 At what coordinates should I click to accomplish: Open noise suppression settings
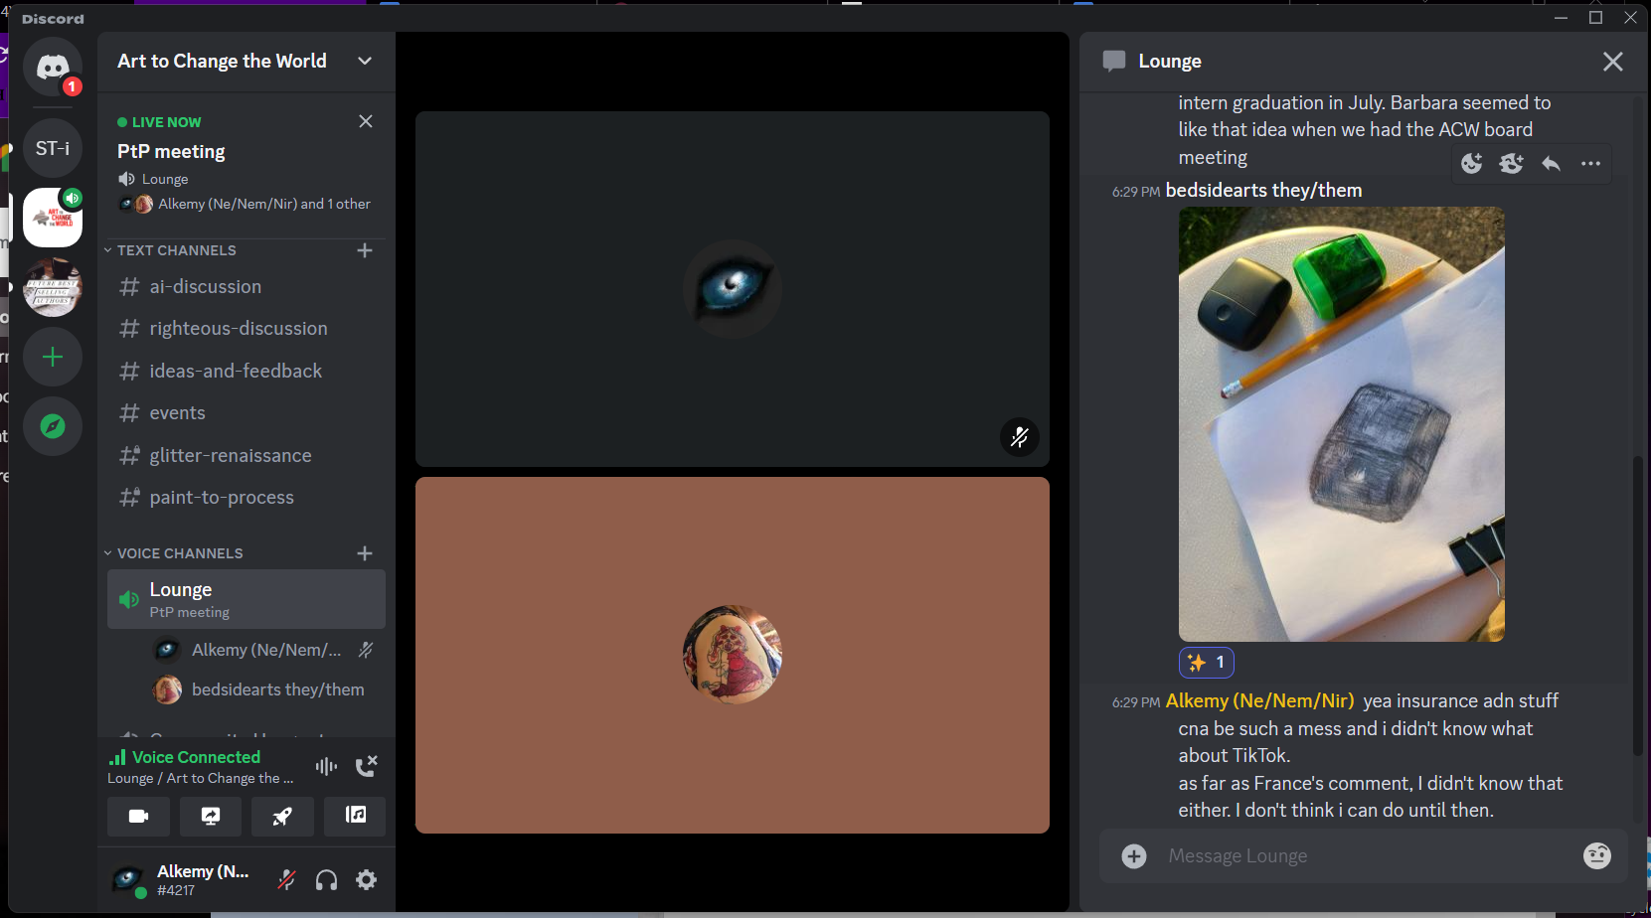(x=326, y=766)
